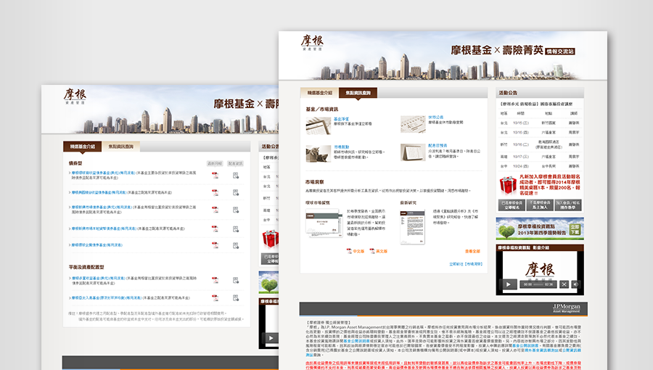Switch to 焦點資訊查詢 tab on left page
This screenshot has height=370, width=653.
click(x=120, y=147)
